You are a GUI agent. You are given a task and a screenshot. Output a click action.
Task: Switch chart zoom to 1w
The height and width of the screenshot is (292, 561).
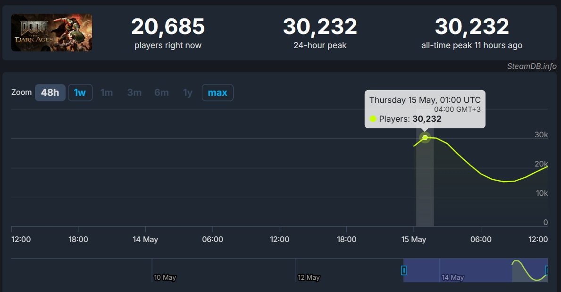click(80, 92)
